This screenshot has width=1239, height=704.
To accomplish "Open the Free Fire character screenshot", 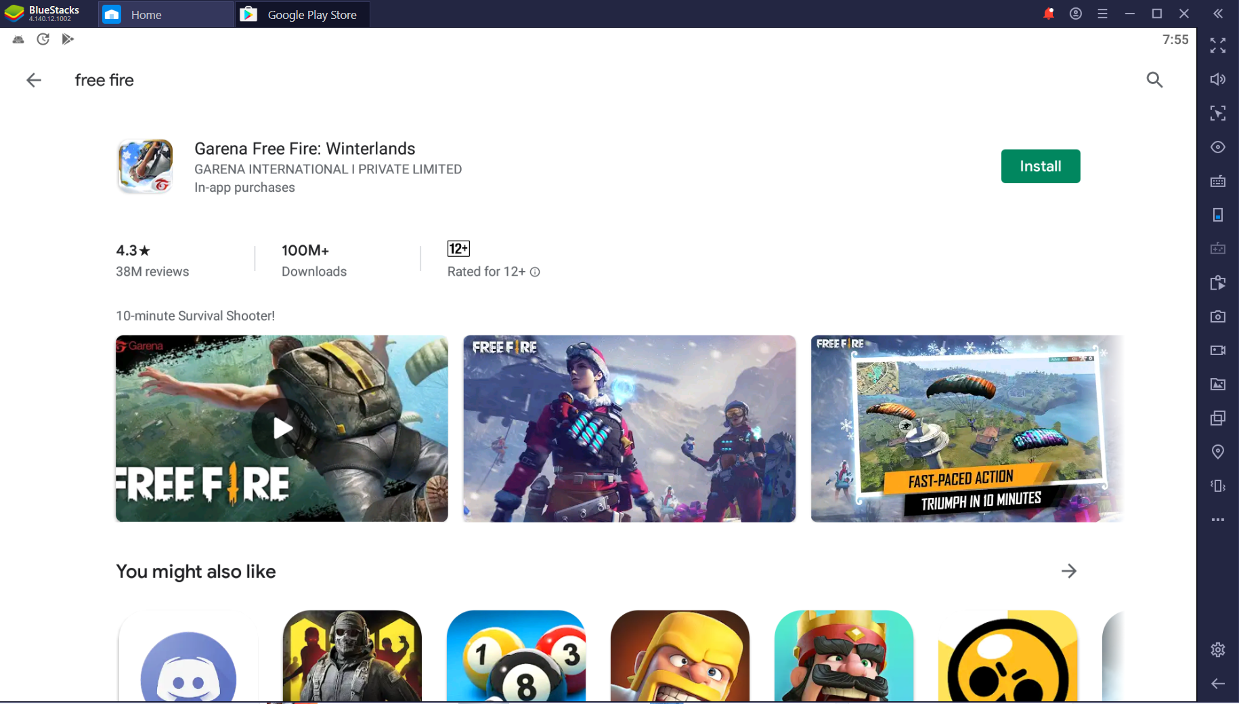I will click(x=630, y=428).
